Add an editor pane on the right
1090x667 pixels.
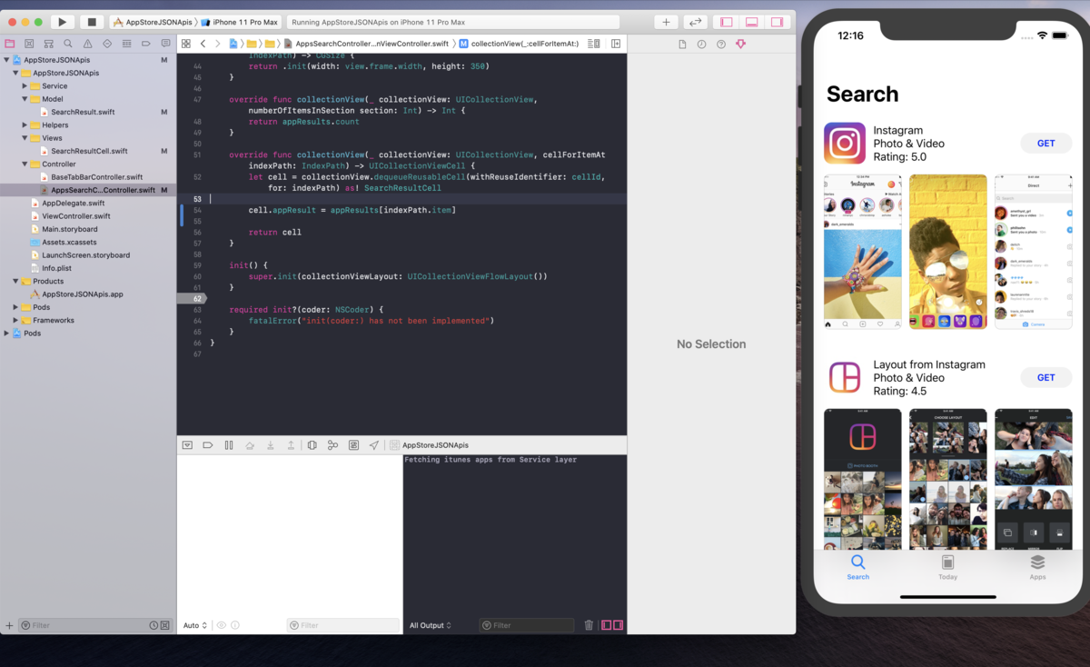point(616,44)
